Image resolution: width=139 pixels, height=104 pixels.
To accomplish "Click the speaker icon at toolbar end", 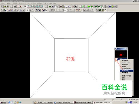I will (115, 6).
